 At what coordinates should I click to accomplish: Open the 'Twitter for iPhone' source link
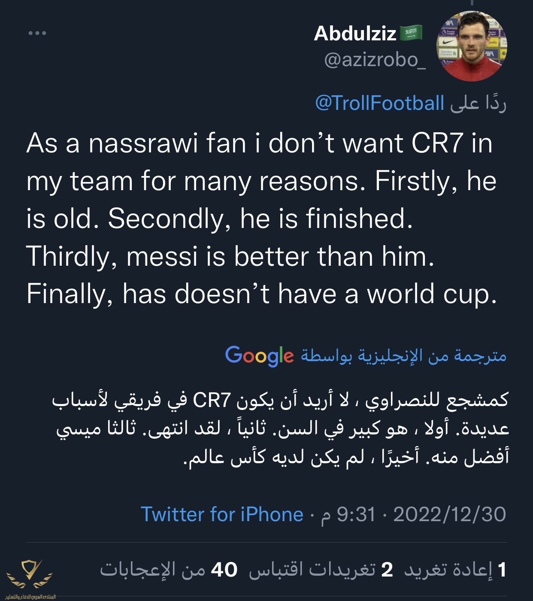point(222,514)
